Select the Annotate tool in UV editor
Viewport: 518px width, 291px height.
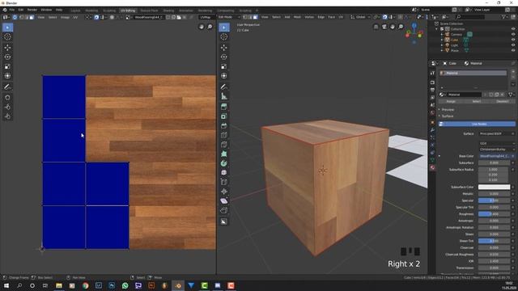click(7, 86)
